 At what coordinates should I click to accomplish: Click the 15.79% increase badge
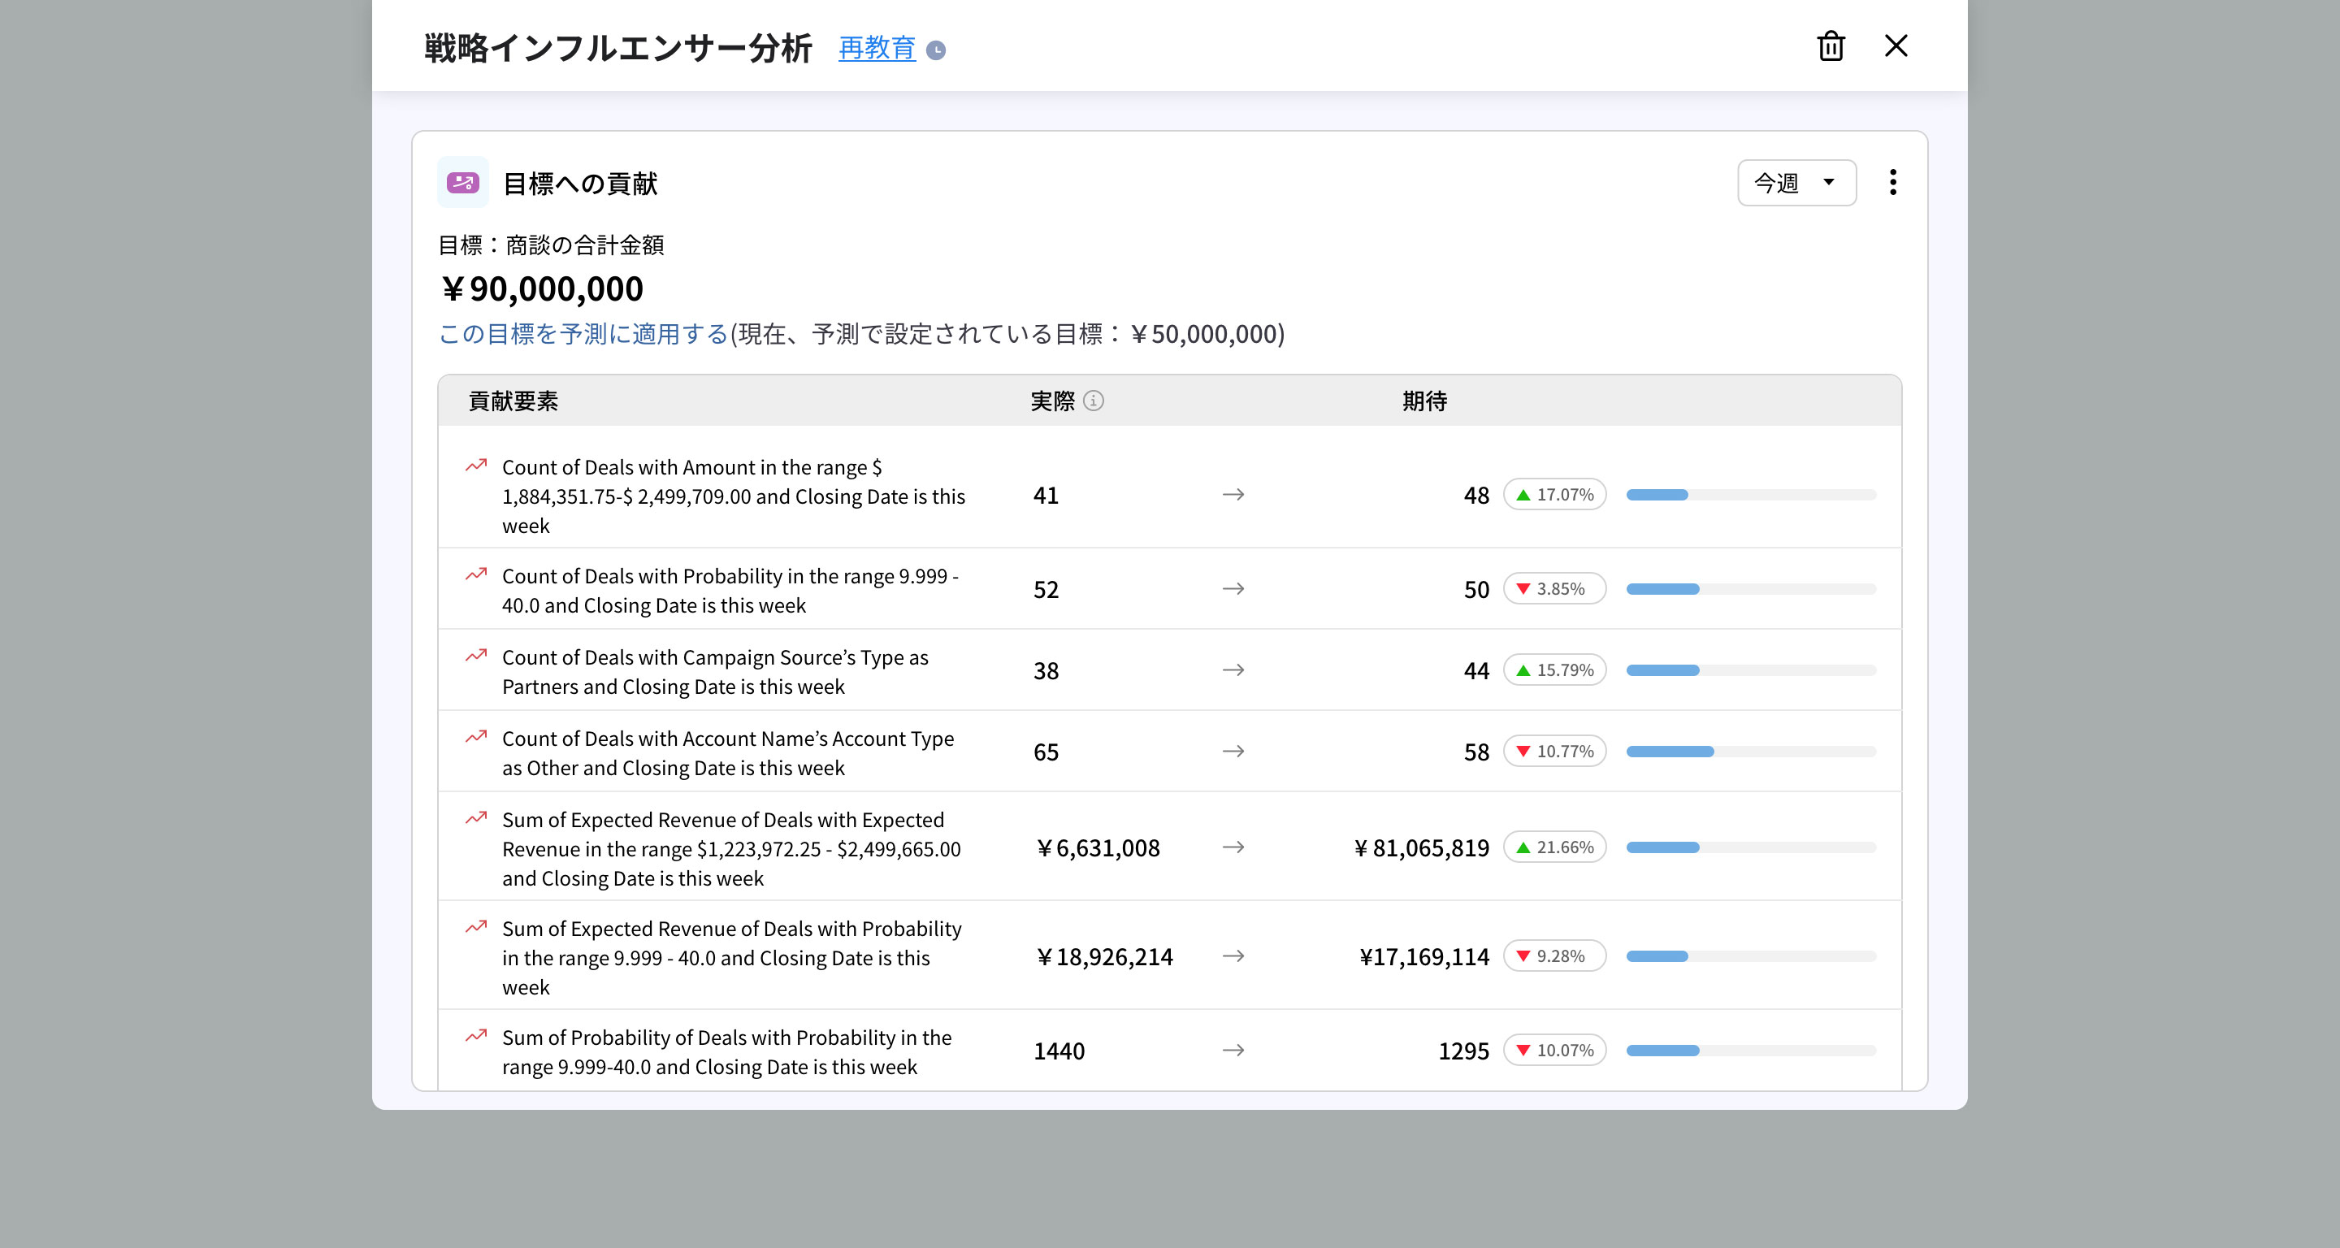point(1554,669)
